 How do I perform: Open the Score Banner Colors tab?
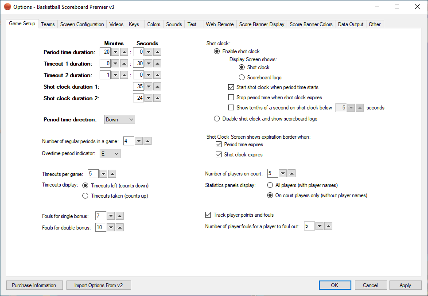pyautogui.click(x=311, y=24)
